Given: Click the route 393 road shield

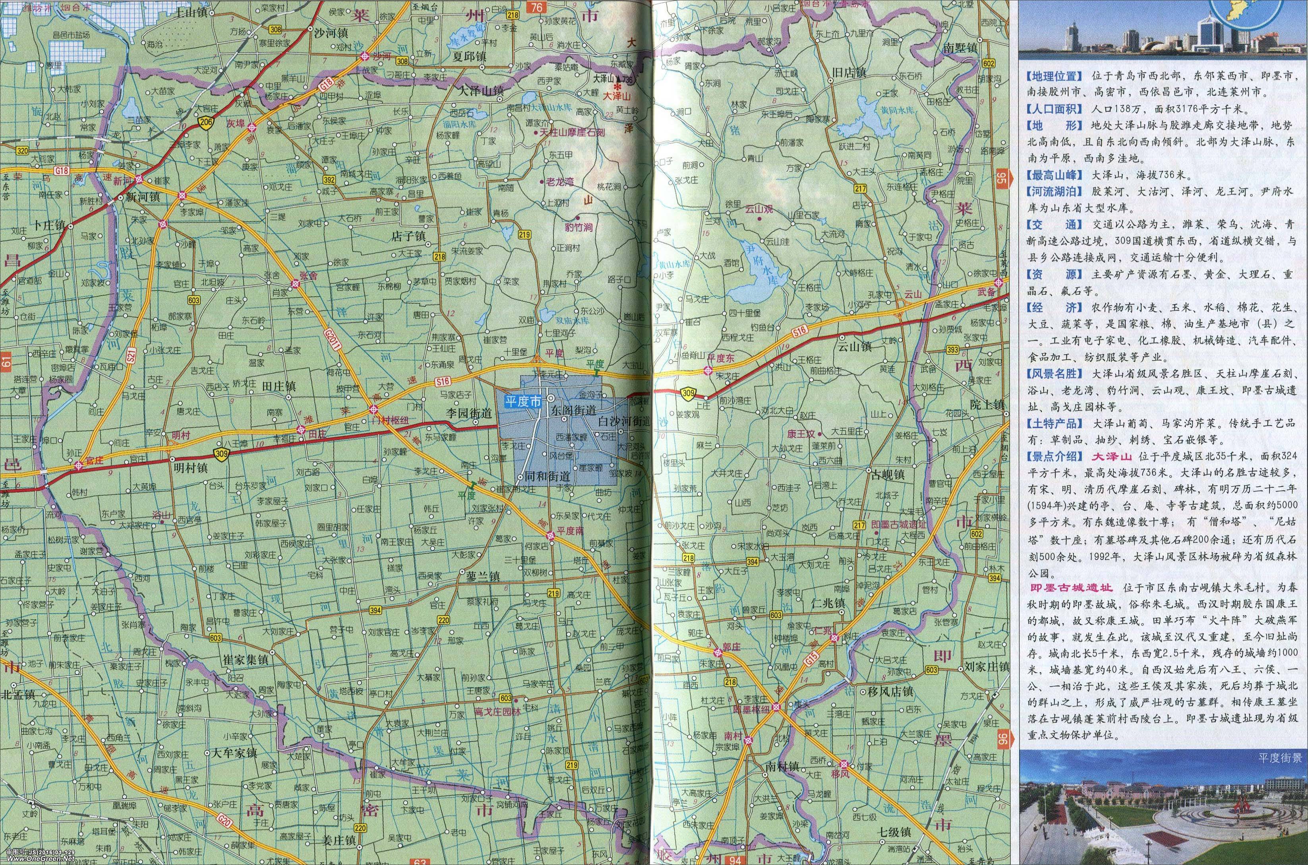Looking at the screenshot, I should [x=952, y=350].
